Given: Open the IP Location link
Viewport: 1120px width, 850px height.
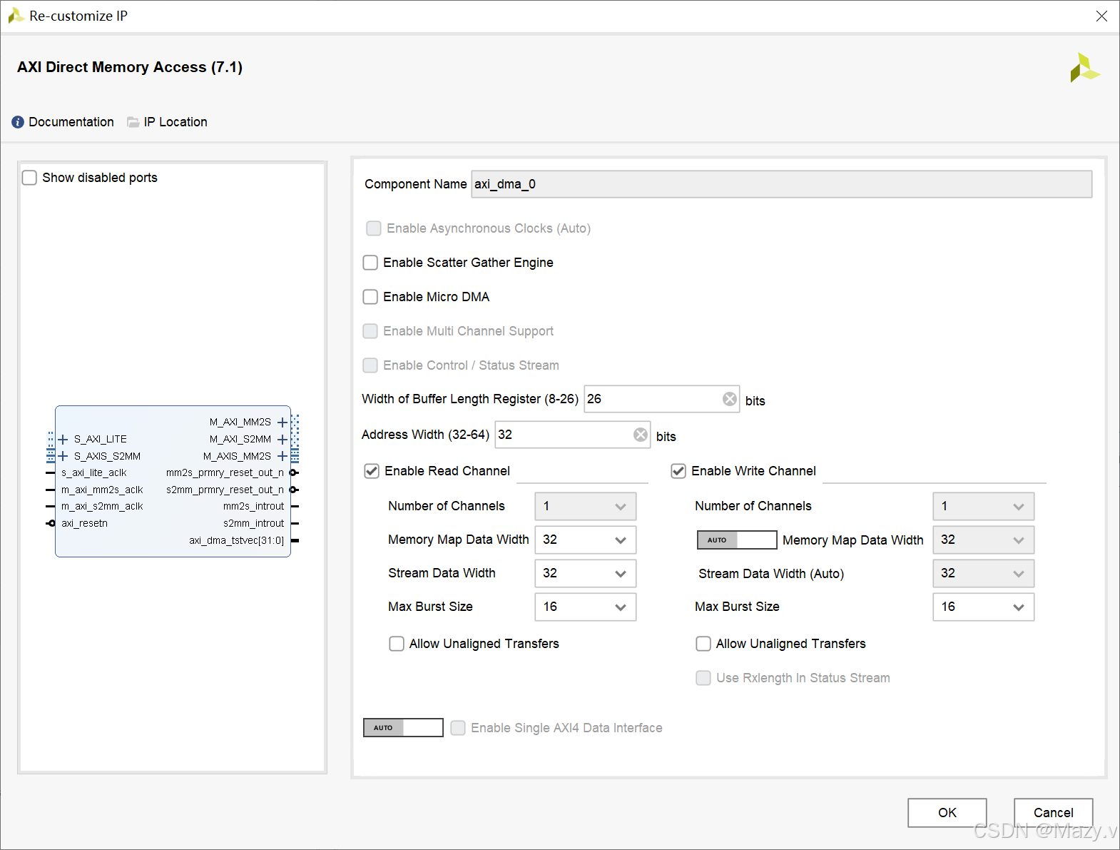Looking at the screenshot, I should [x=175, y=122].
